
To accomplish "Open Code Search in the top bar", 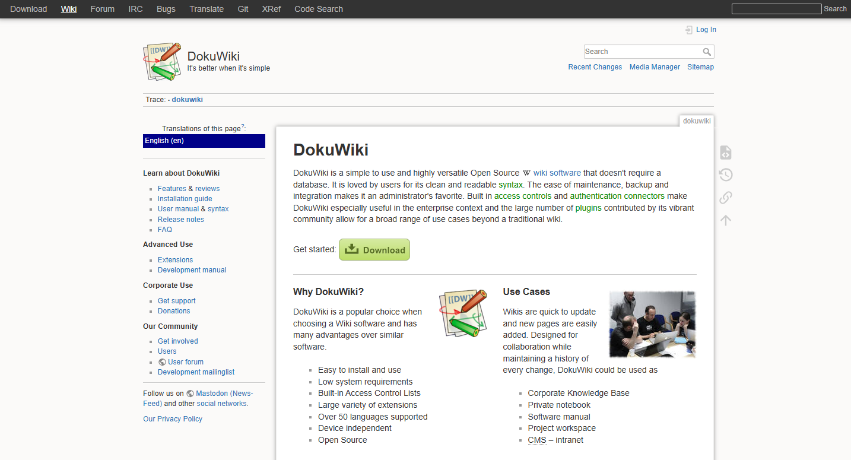I will pos(319,9).
